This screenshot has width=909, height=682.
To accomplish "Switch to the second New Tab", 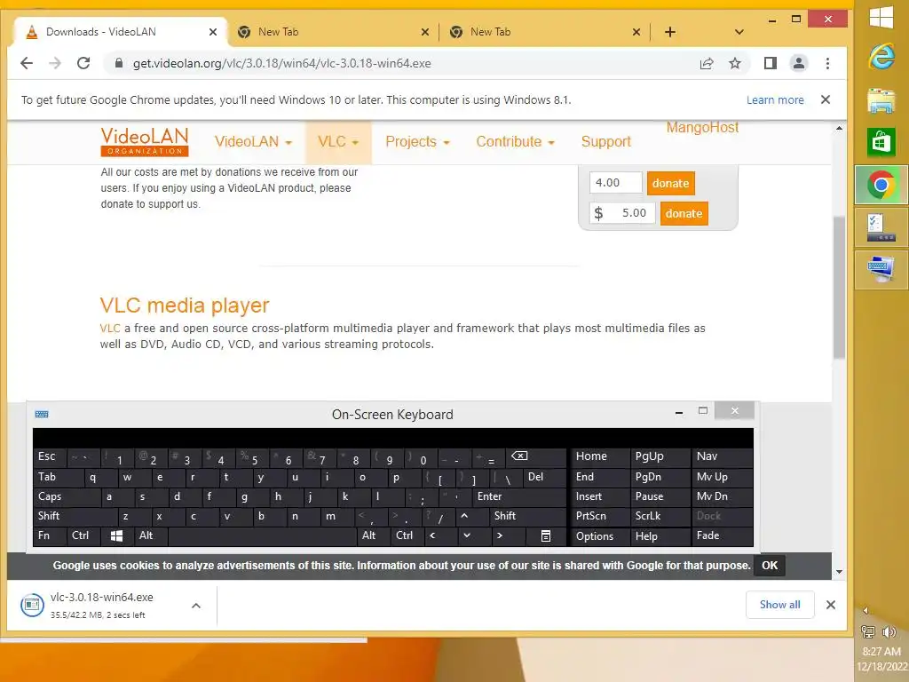I will click(x=334, y=32).
